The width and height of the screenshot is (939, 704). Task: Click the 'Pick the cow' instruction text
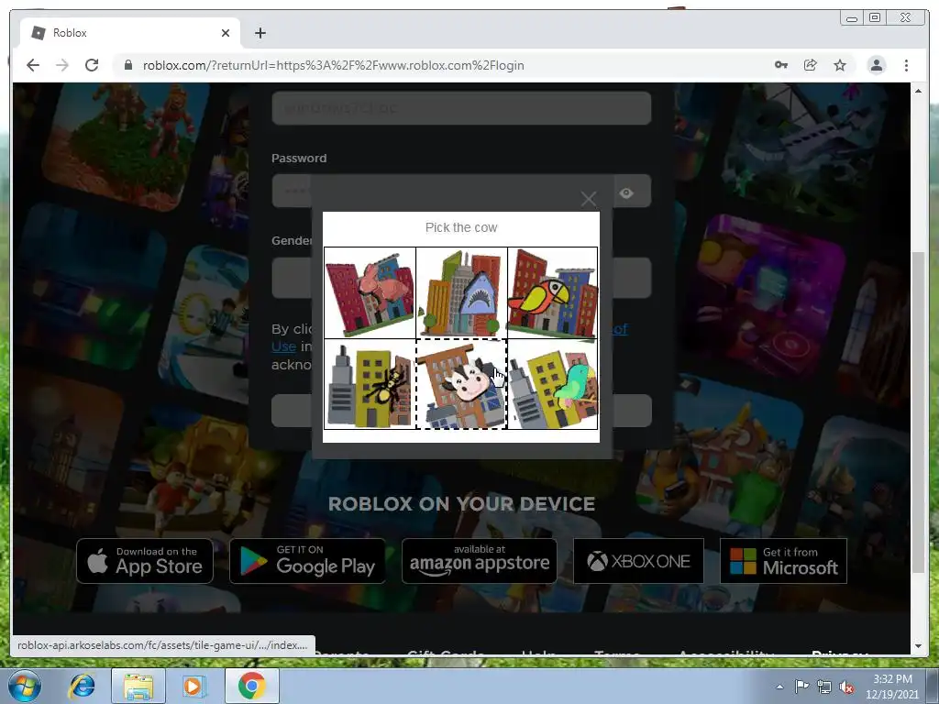click(461, 227)
